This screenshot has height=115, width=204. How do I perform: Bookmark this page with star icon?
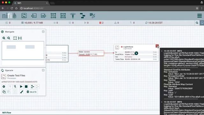(197, 8)
